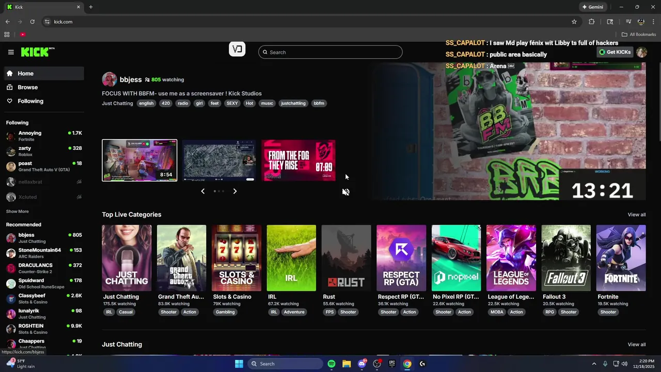Open Windows Start menu
Image resolution: width=661 pixels, height=372 pixels.
239,364
